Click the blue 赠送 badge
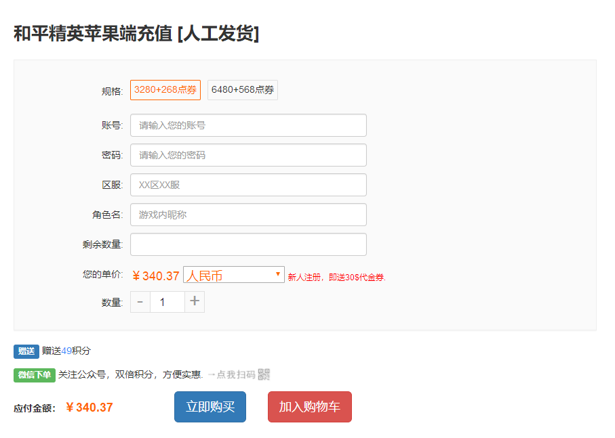The height and width of the screenshot is (438, 615). click(x=26, y=351)
